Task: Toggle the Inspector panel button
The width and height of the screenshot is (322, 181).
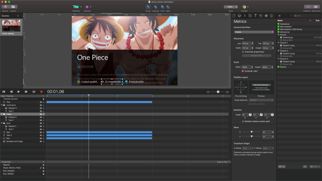Action: click(x=308, y=7)
